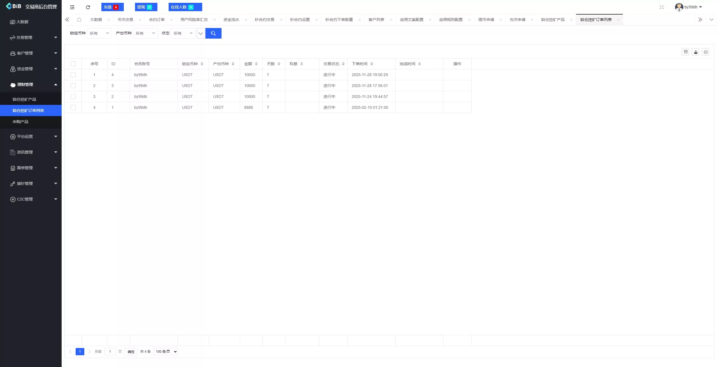
Task: Refresh the page using the reload icon
Action: point(88,7)
